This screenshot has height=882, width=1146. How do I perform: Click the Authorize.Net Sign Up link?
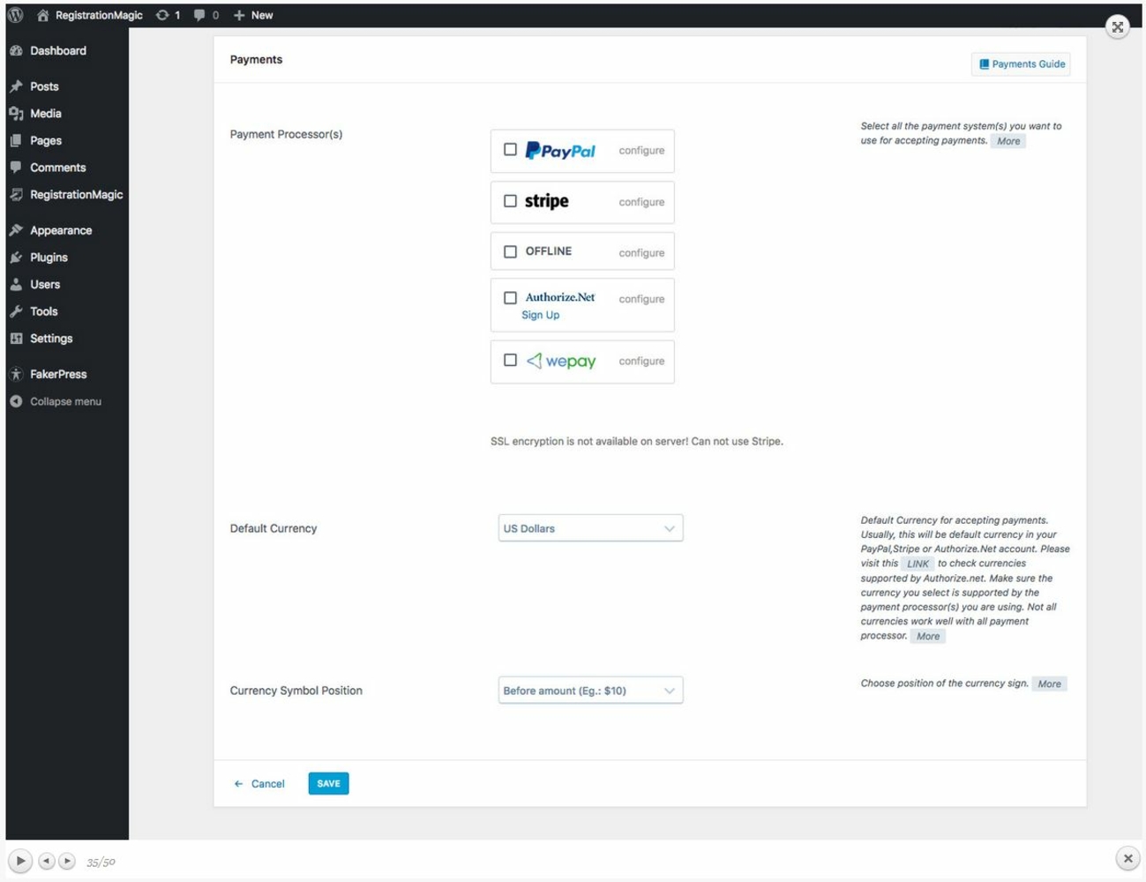tap(540, 315)
